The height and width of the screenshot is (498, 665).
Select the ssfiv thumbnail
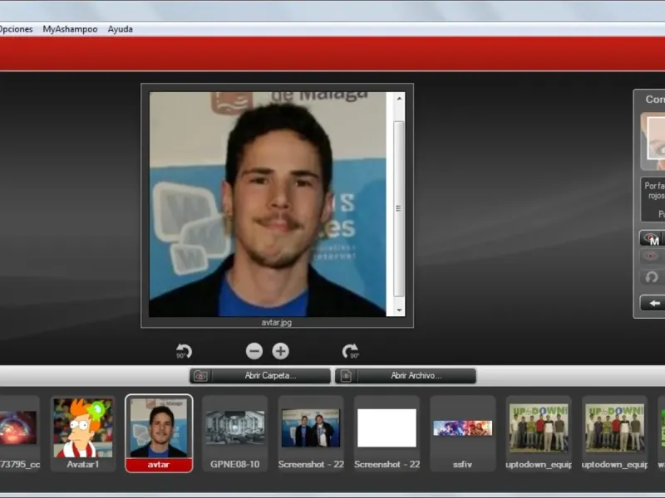[462, 430]
